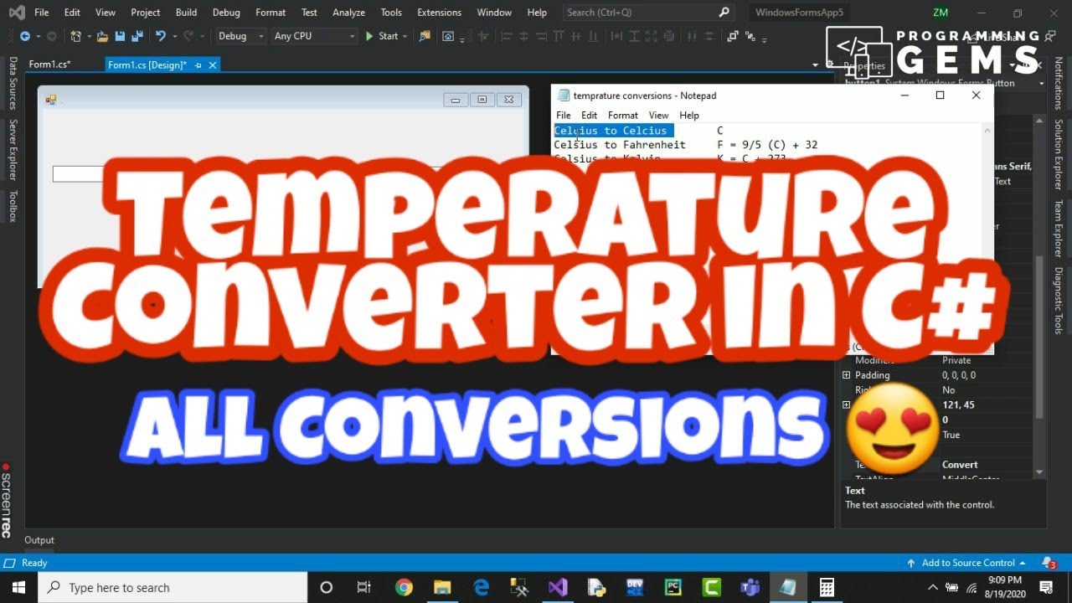Switch to the Form1.cs code tab
This screenshot has width=1072, height=603.
pyautogui.click(x=49, y=64)
